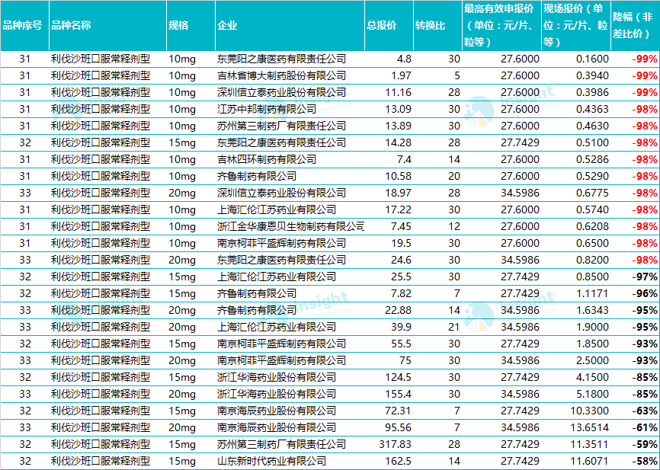This screenshot has width=660, height=470.
Task: Click conversion ratio cell showing 20
Action: point(454,176)
